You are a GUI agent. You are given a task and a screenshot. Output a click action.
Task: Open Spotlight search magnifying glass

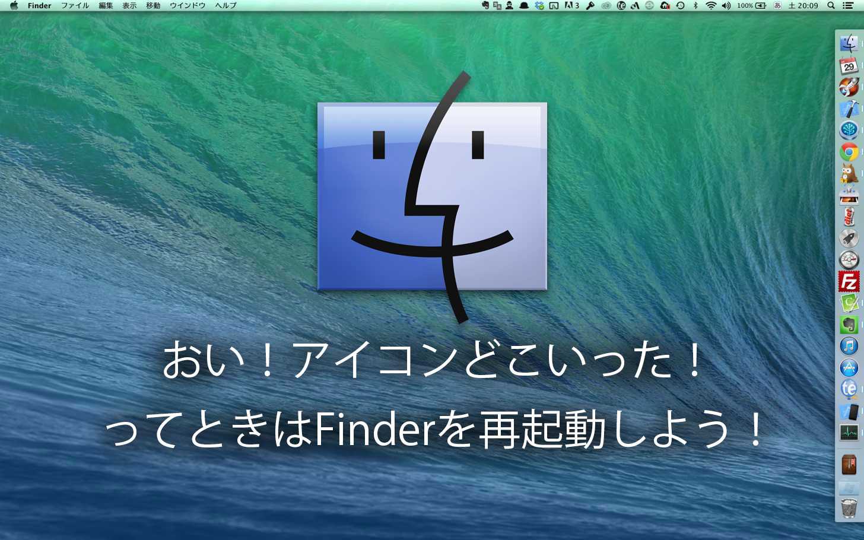tap(831, 5)
